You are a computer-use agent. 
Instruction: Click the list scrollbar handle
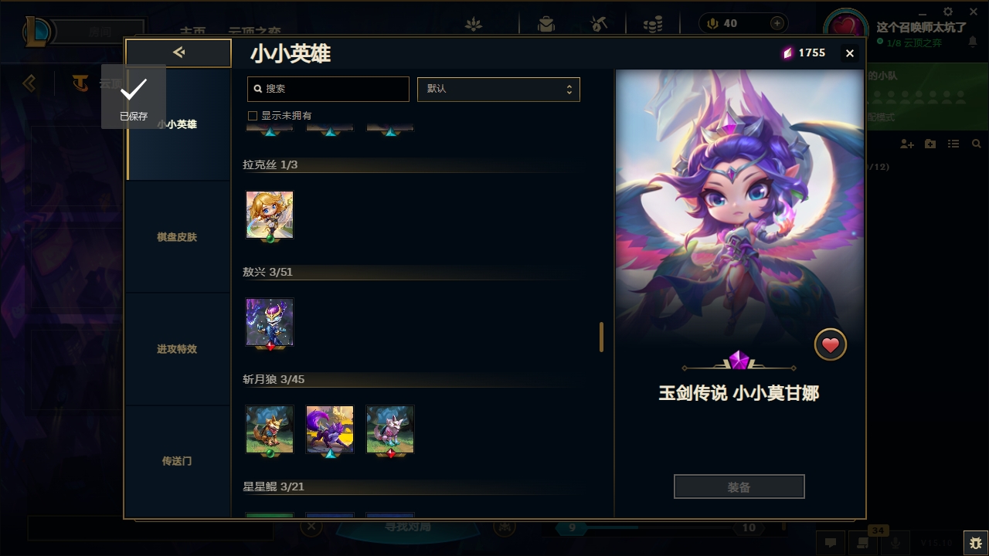(601, 337)
